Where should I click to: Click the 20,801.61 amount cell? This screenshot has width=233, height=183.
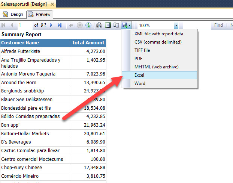click(x=88, y=134)
